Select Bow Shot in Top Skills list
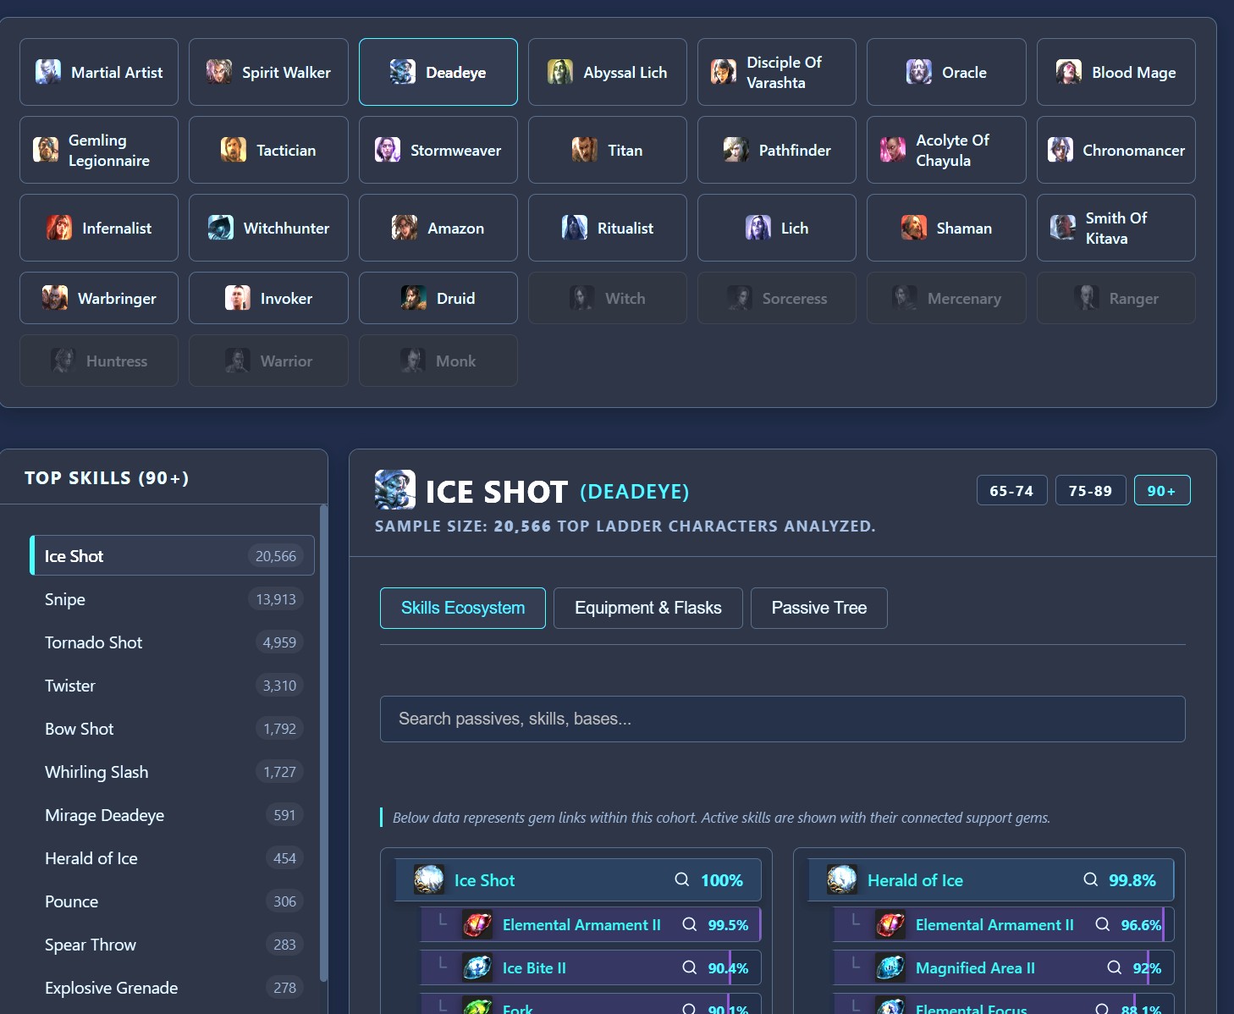 (x=172, y=729)
